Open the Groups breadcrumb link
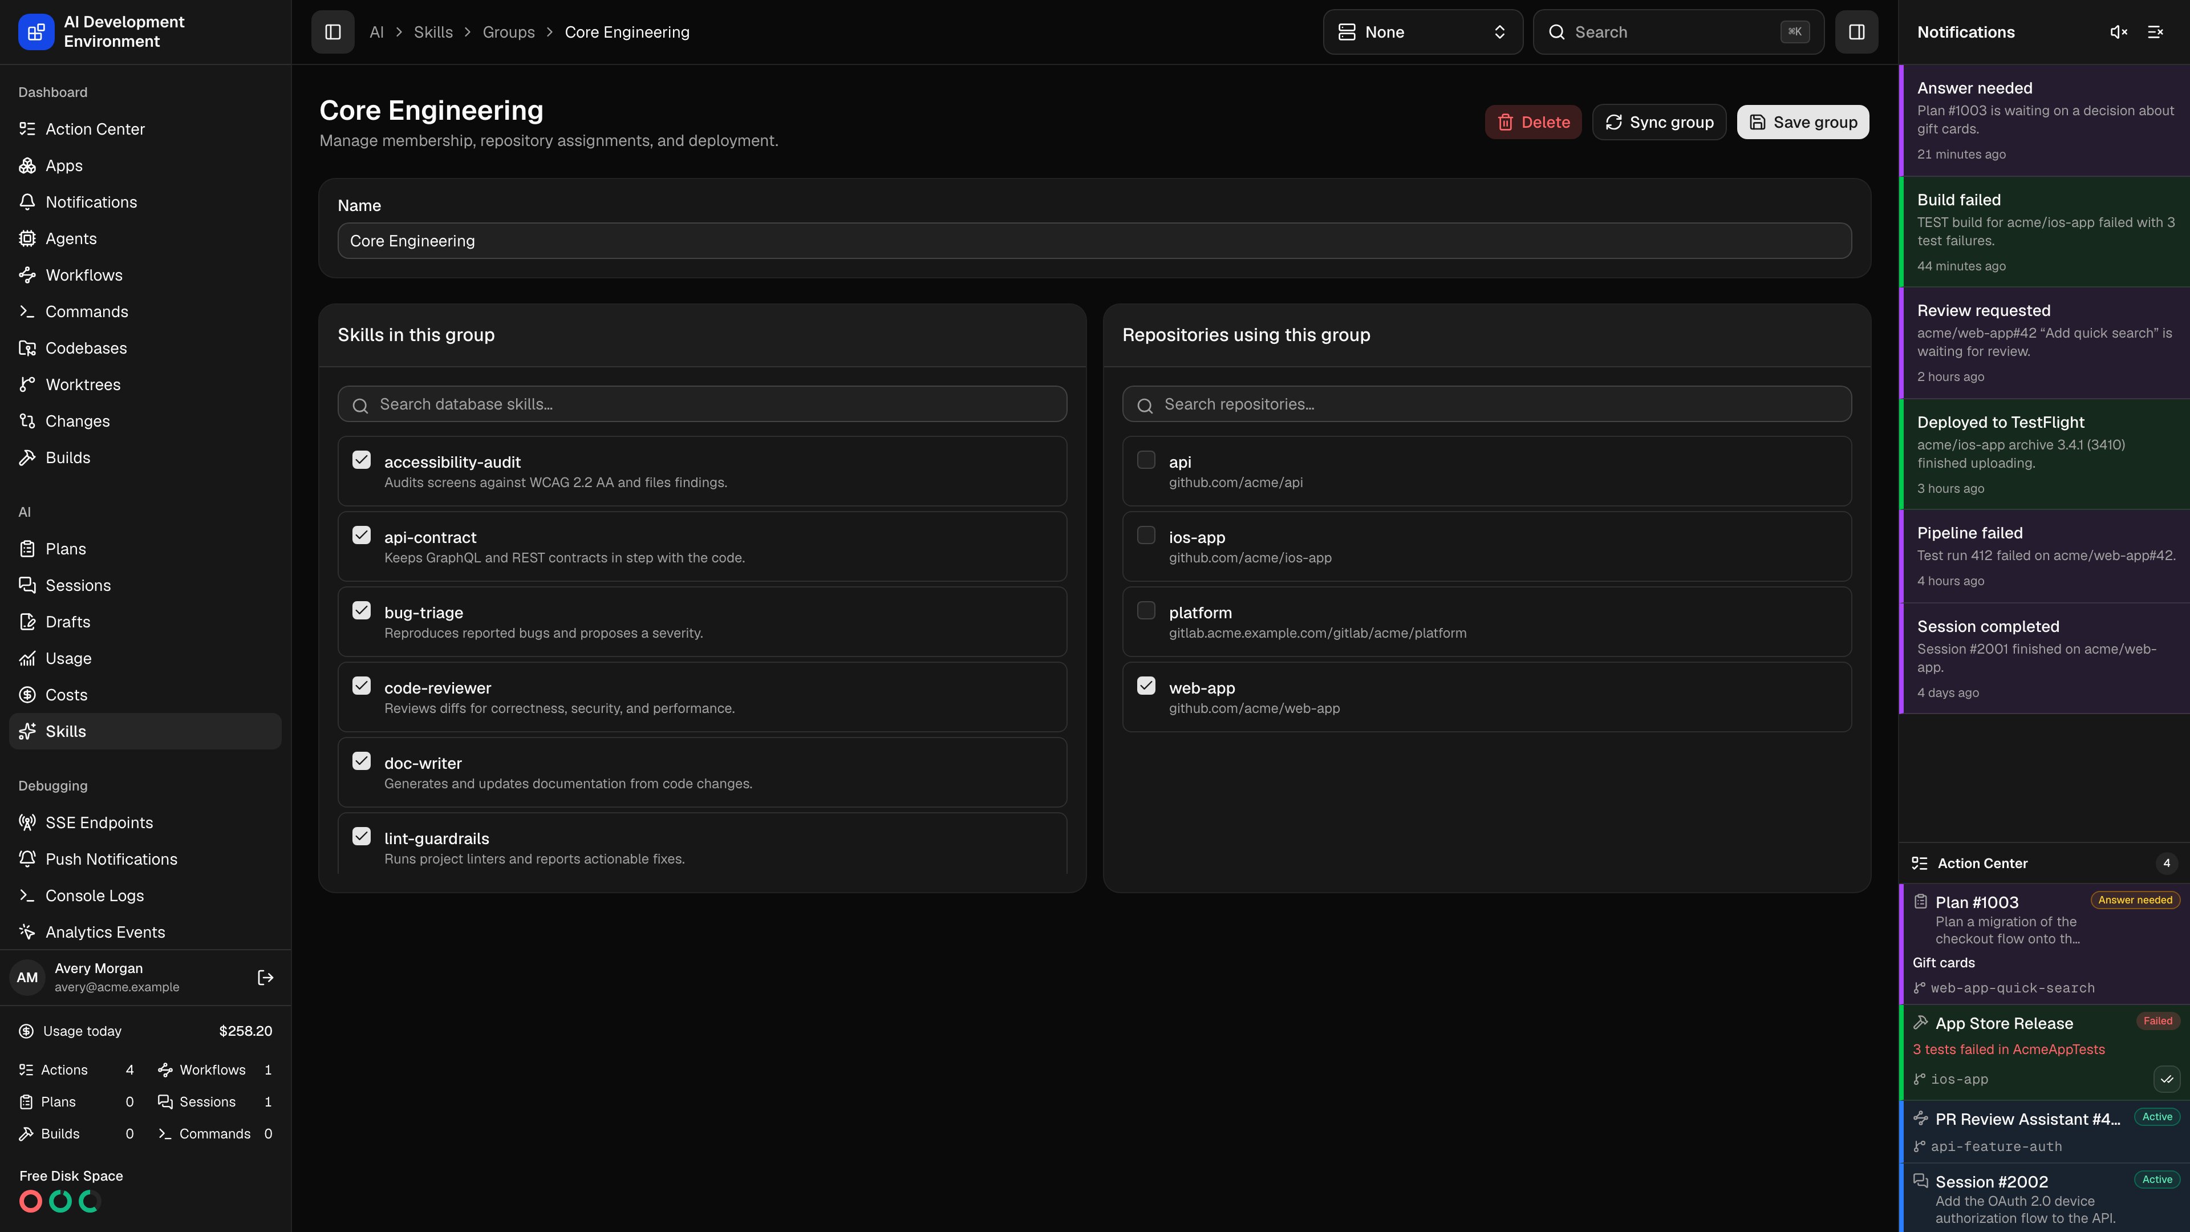Image resolution: width=2190 pixels, height=1232 pixels. click(x=508, y=33)
